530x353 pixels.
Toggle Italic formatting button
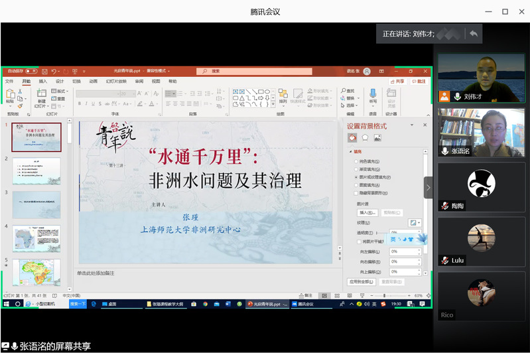(x=86, y=104)
